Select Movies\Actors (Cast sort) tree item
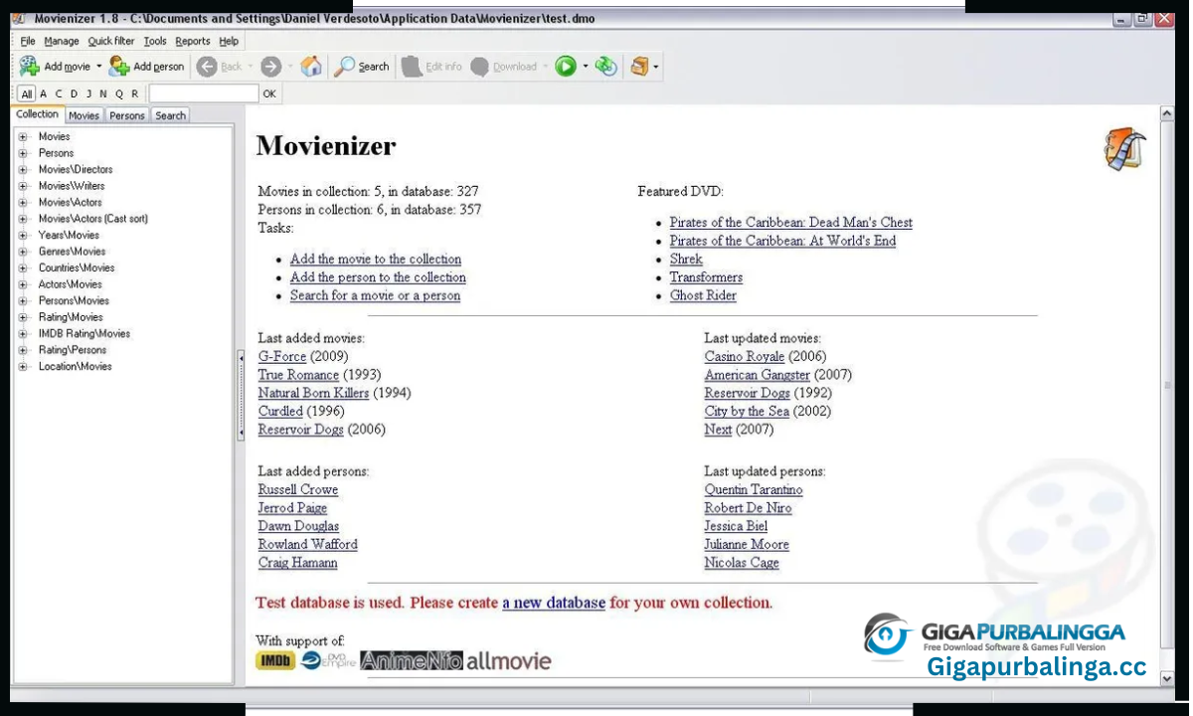Viewport: 1193px width, 716px height. click(x=92, y=219)
